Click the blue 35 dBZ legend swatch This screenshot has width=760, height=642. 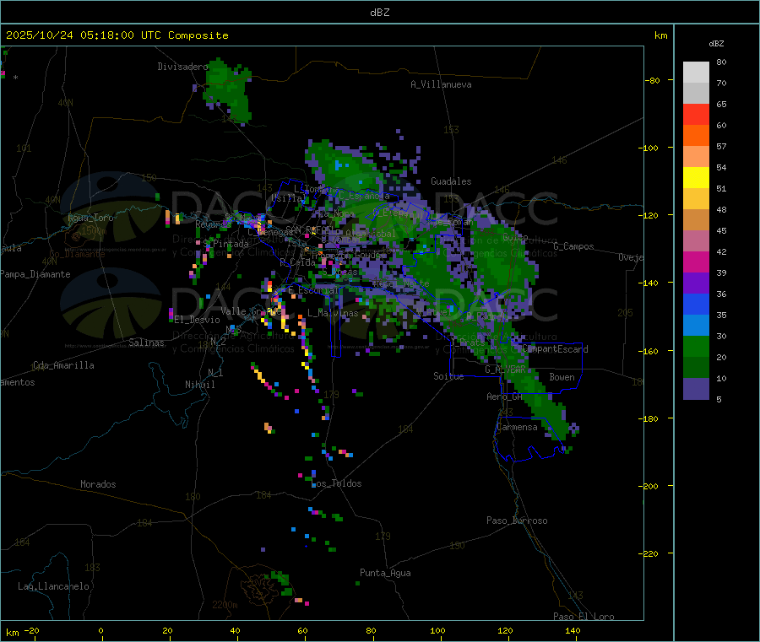pyautogui.click(x=696, y=304)
